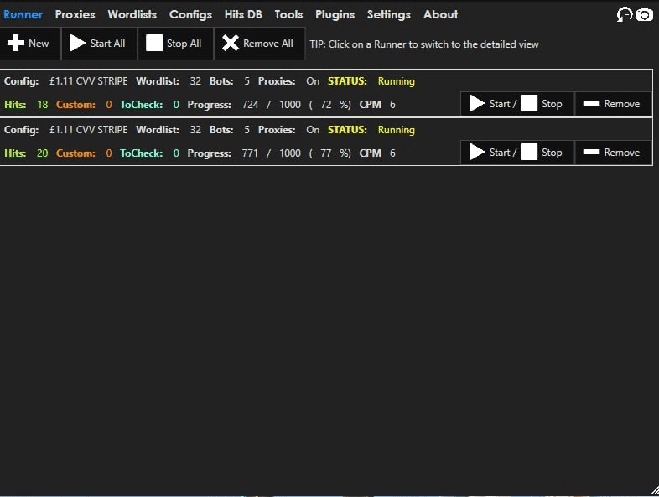The image size is (659, 497).
Task: Click the Stop All button
Action: [x=175, y=44]
